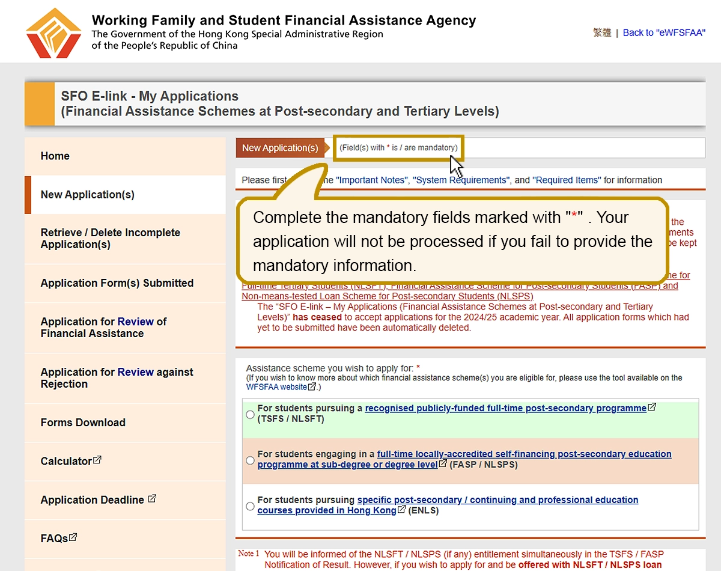The width and height of the screenshot is (721, 571).
Task: Click the "Assistance scheme you wish to apply for:" label
Action: pos(330,368)
